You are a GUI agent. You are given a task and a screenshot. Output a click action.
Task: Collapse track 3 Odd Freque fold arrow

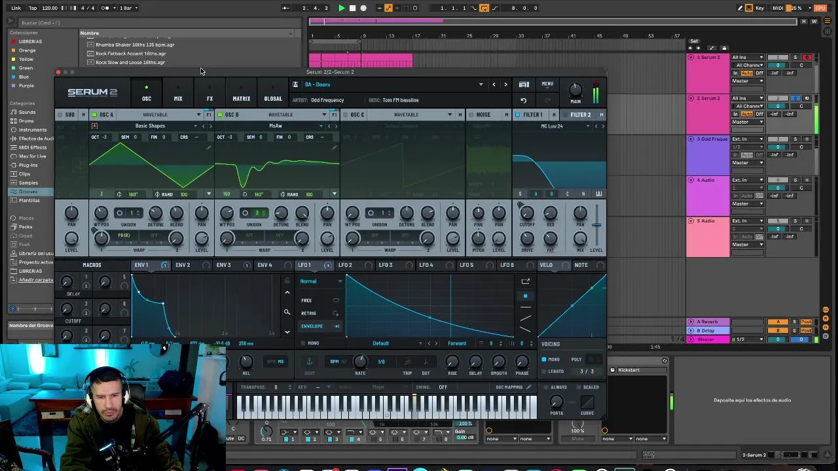(691, 139)
